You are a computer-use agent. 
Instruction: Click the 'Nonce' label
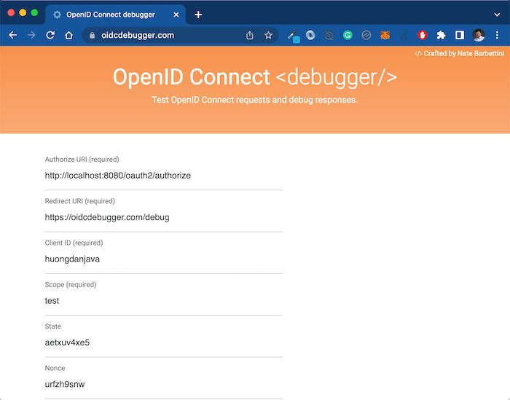(x=55, y=368)
